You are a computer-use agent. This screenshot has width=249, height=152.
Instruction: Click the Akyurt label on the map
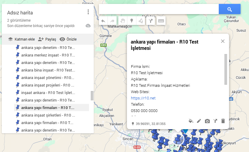pyautogui.click(x=237, y=92)
